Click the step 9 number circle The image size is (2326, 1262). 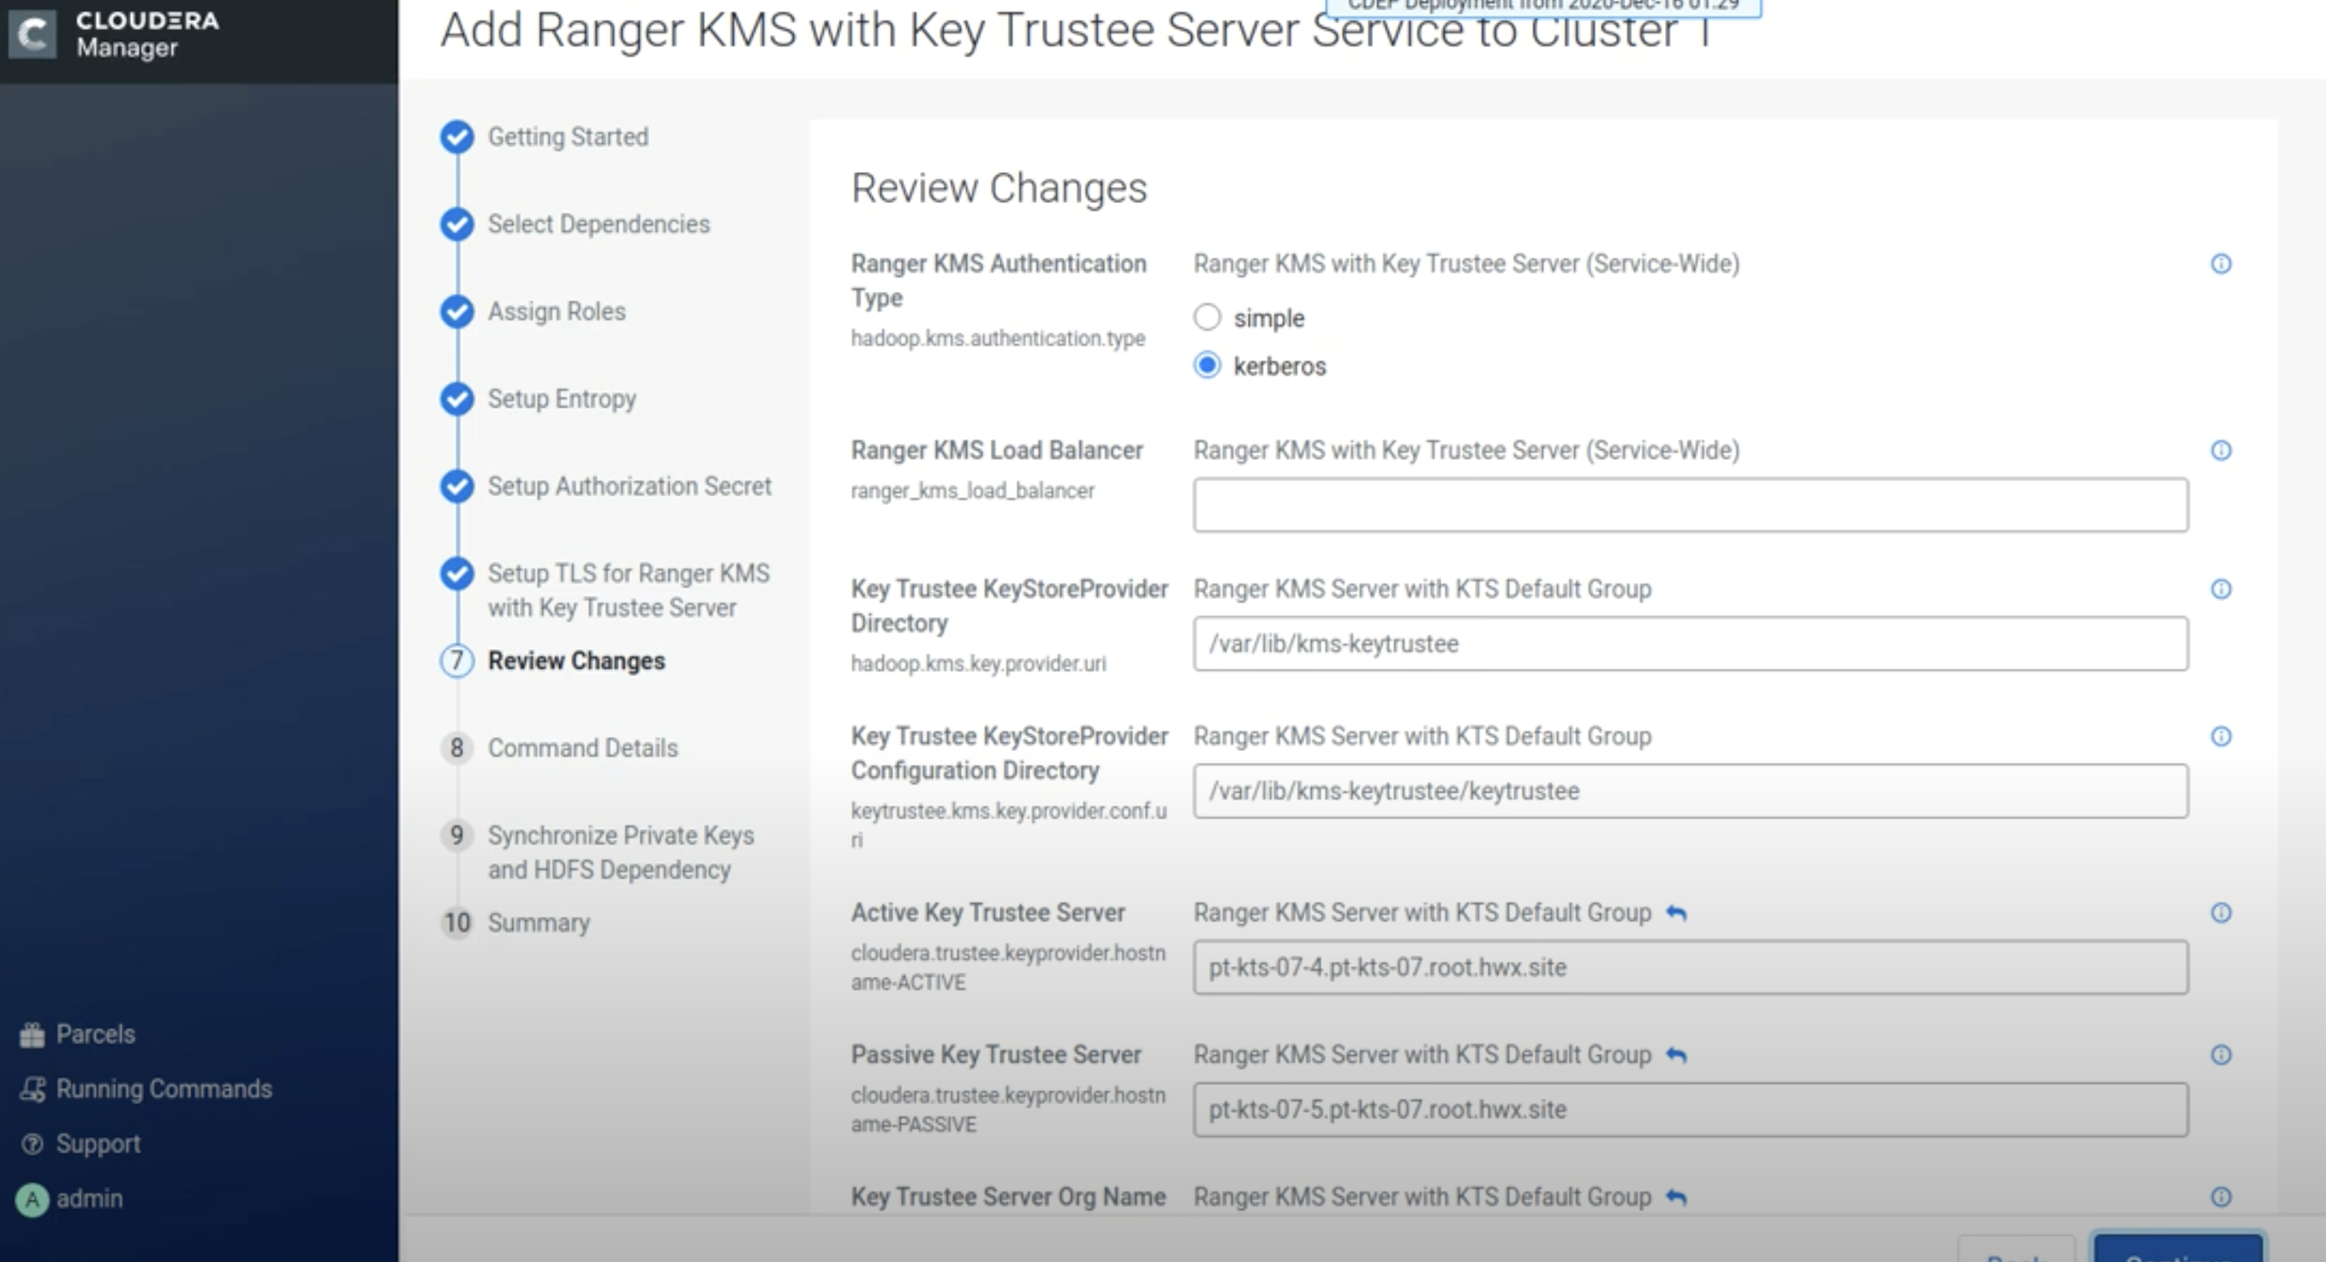tap(457, 835)
